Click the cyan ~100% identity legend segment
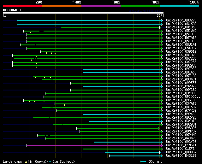The image size is (202, 164). 180,6
